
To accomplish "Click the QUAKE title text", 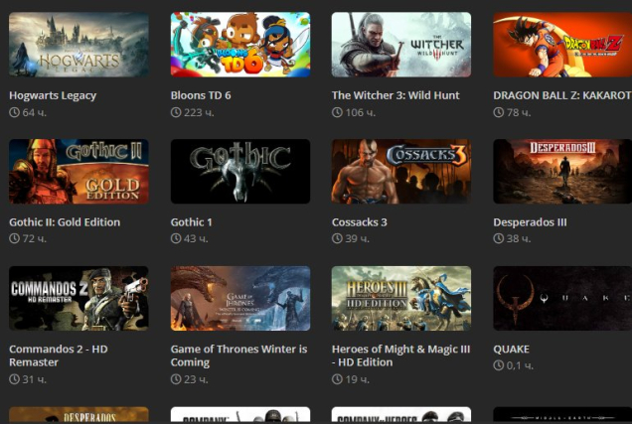I will pyautogui.click(x=511, y=350).
